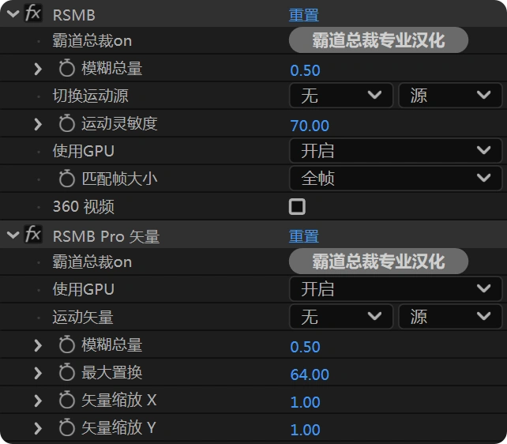This screenshot has height=444, width=507.
Task: Click 重置 link for RSMB effect
Action: point(304,15)
